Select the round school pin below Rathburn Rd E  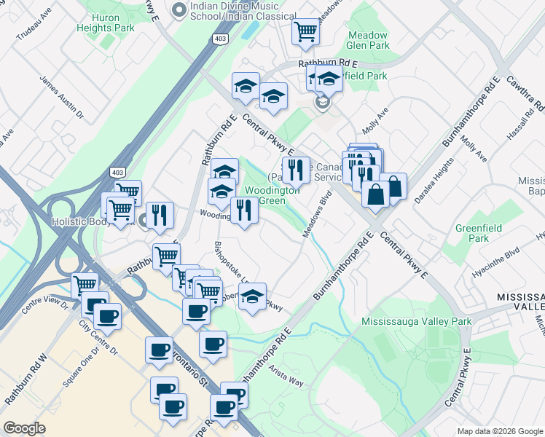tap(323, 102)
